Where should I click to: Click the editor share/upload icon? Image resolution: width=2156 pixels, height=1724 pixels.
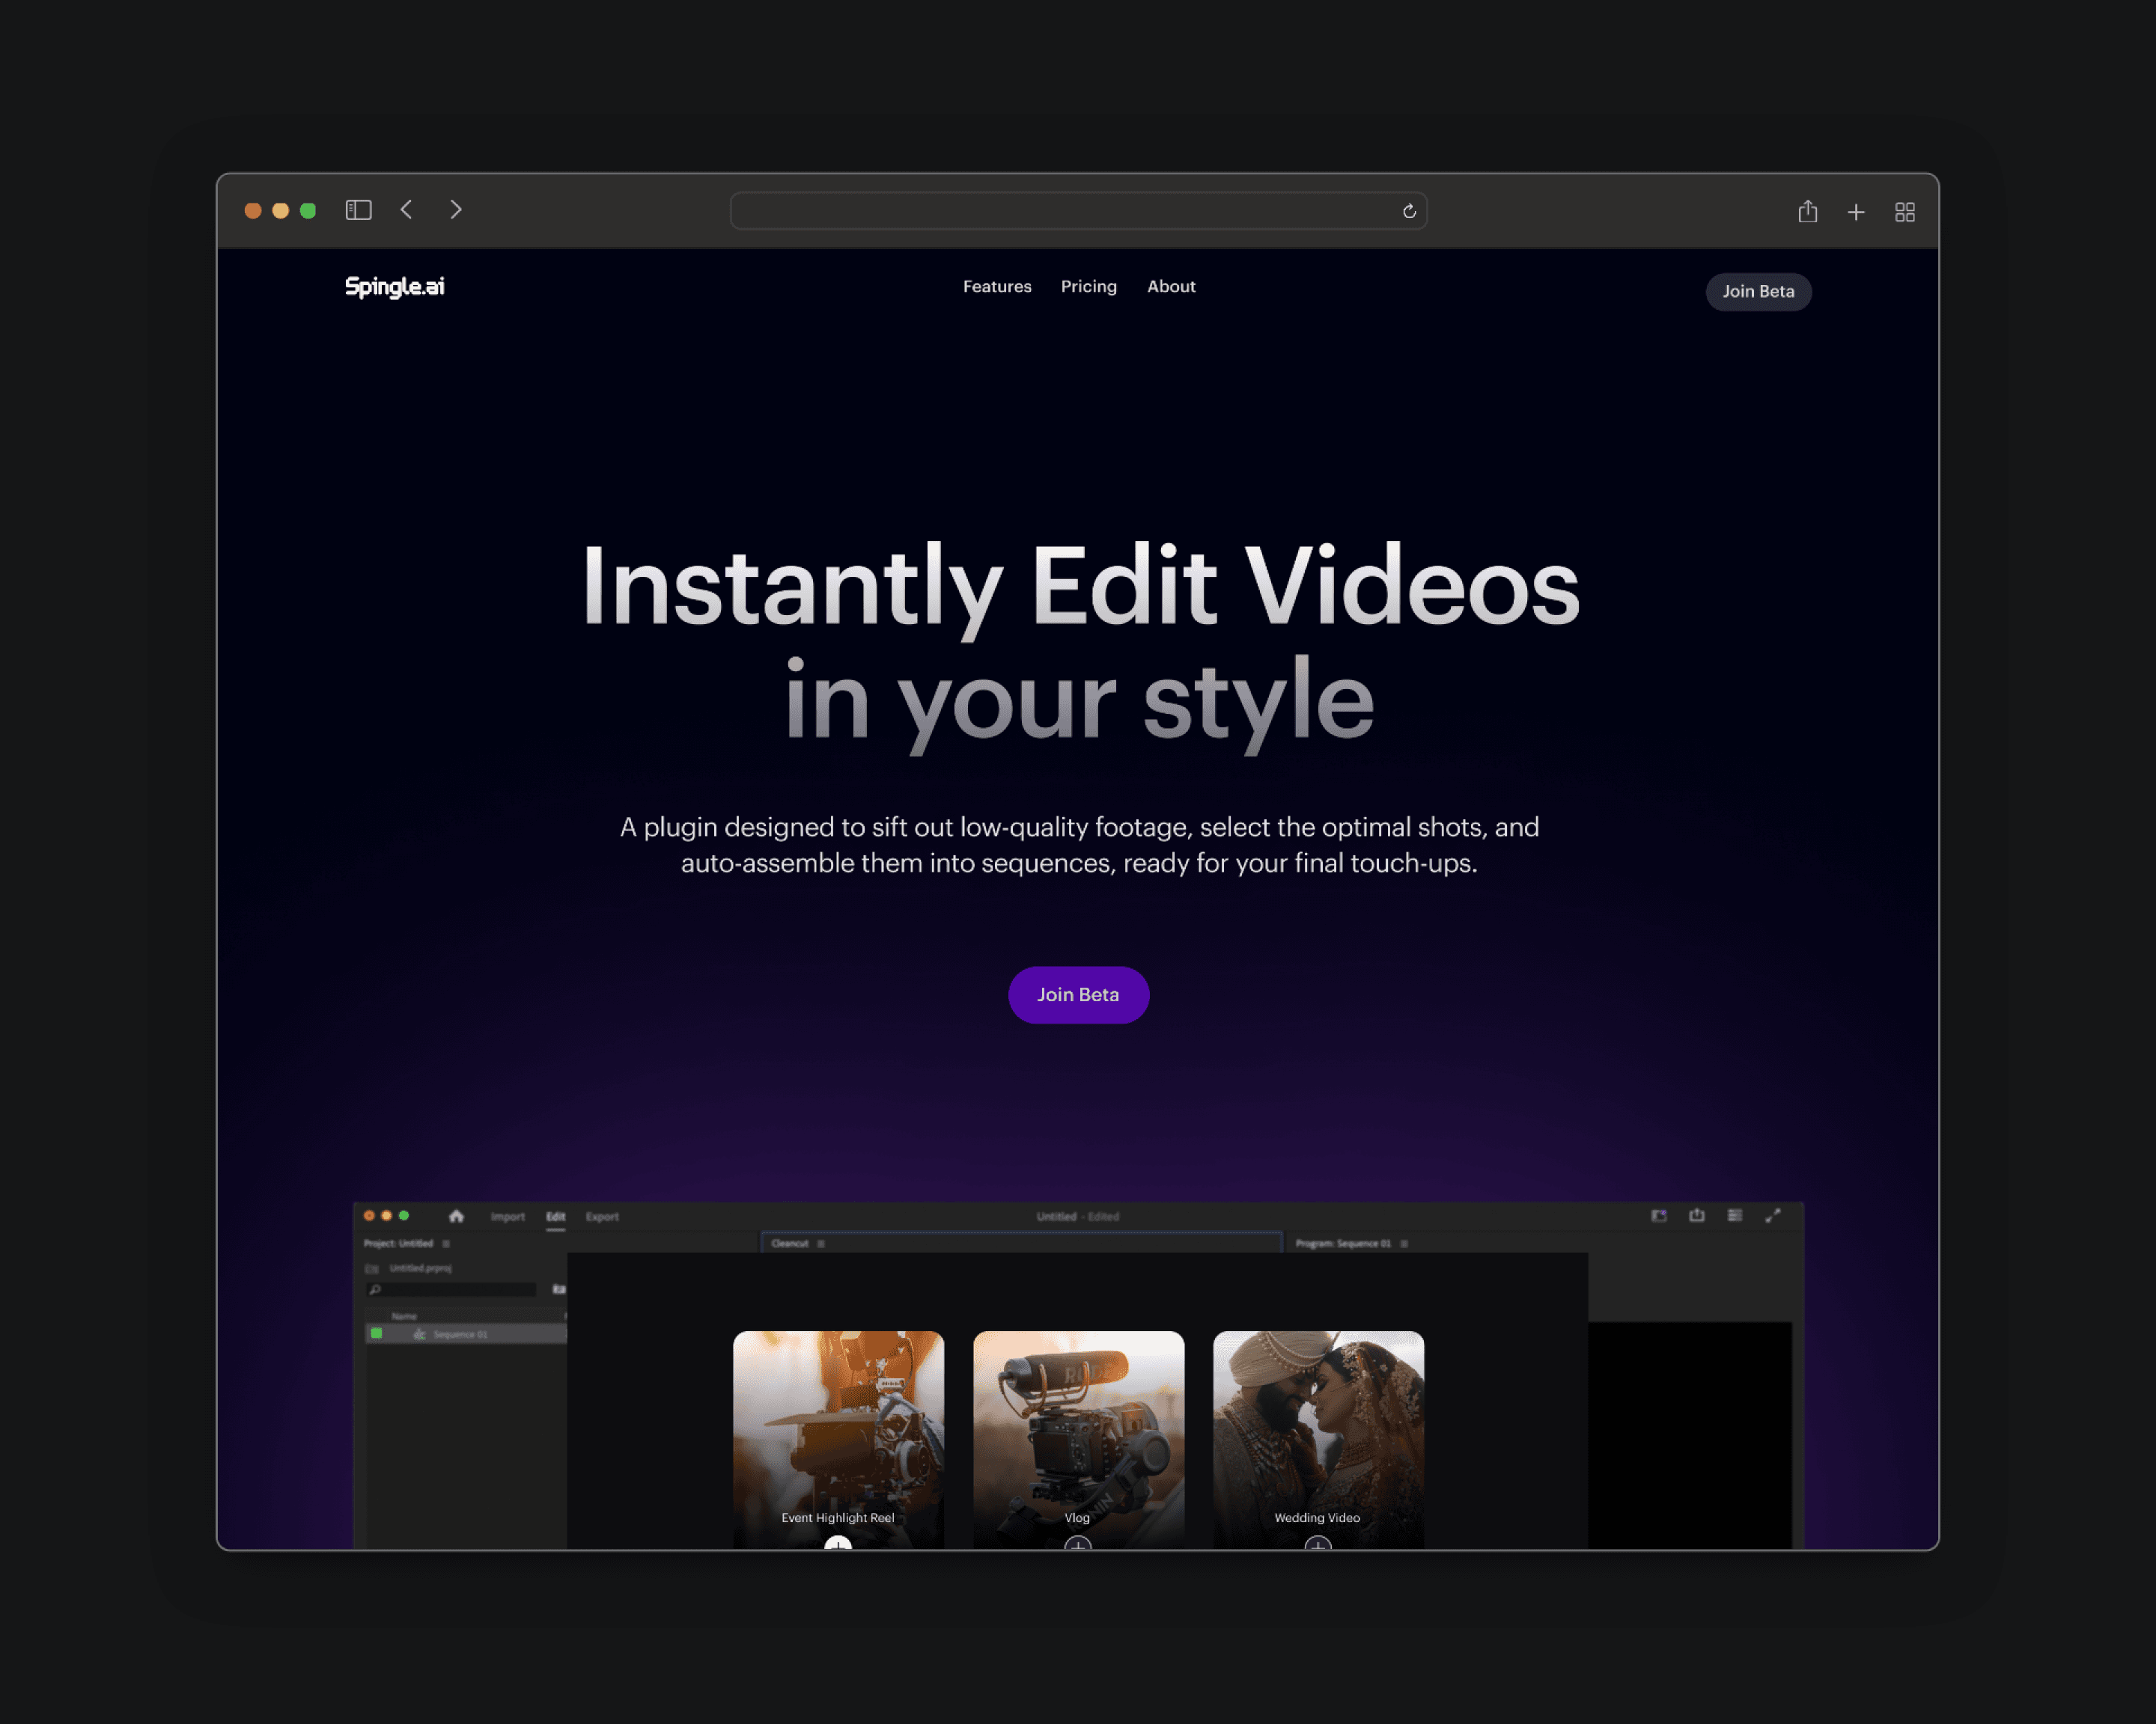coord(1697,1216)
